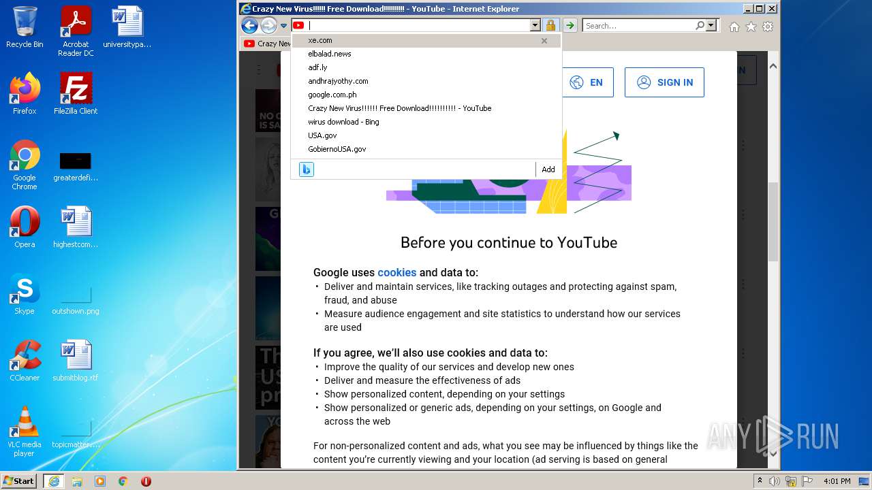
Task: Click the Internet Explorer Back arrow button
Action: 249,26
